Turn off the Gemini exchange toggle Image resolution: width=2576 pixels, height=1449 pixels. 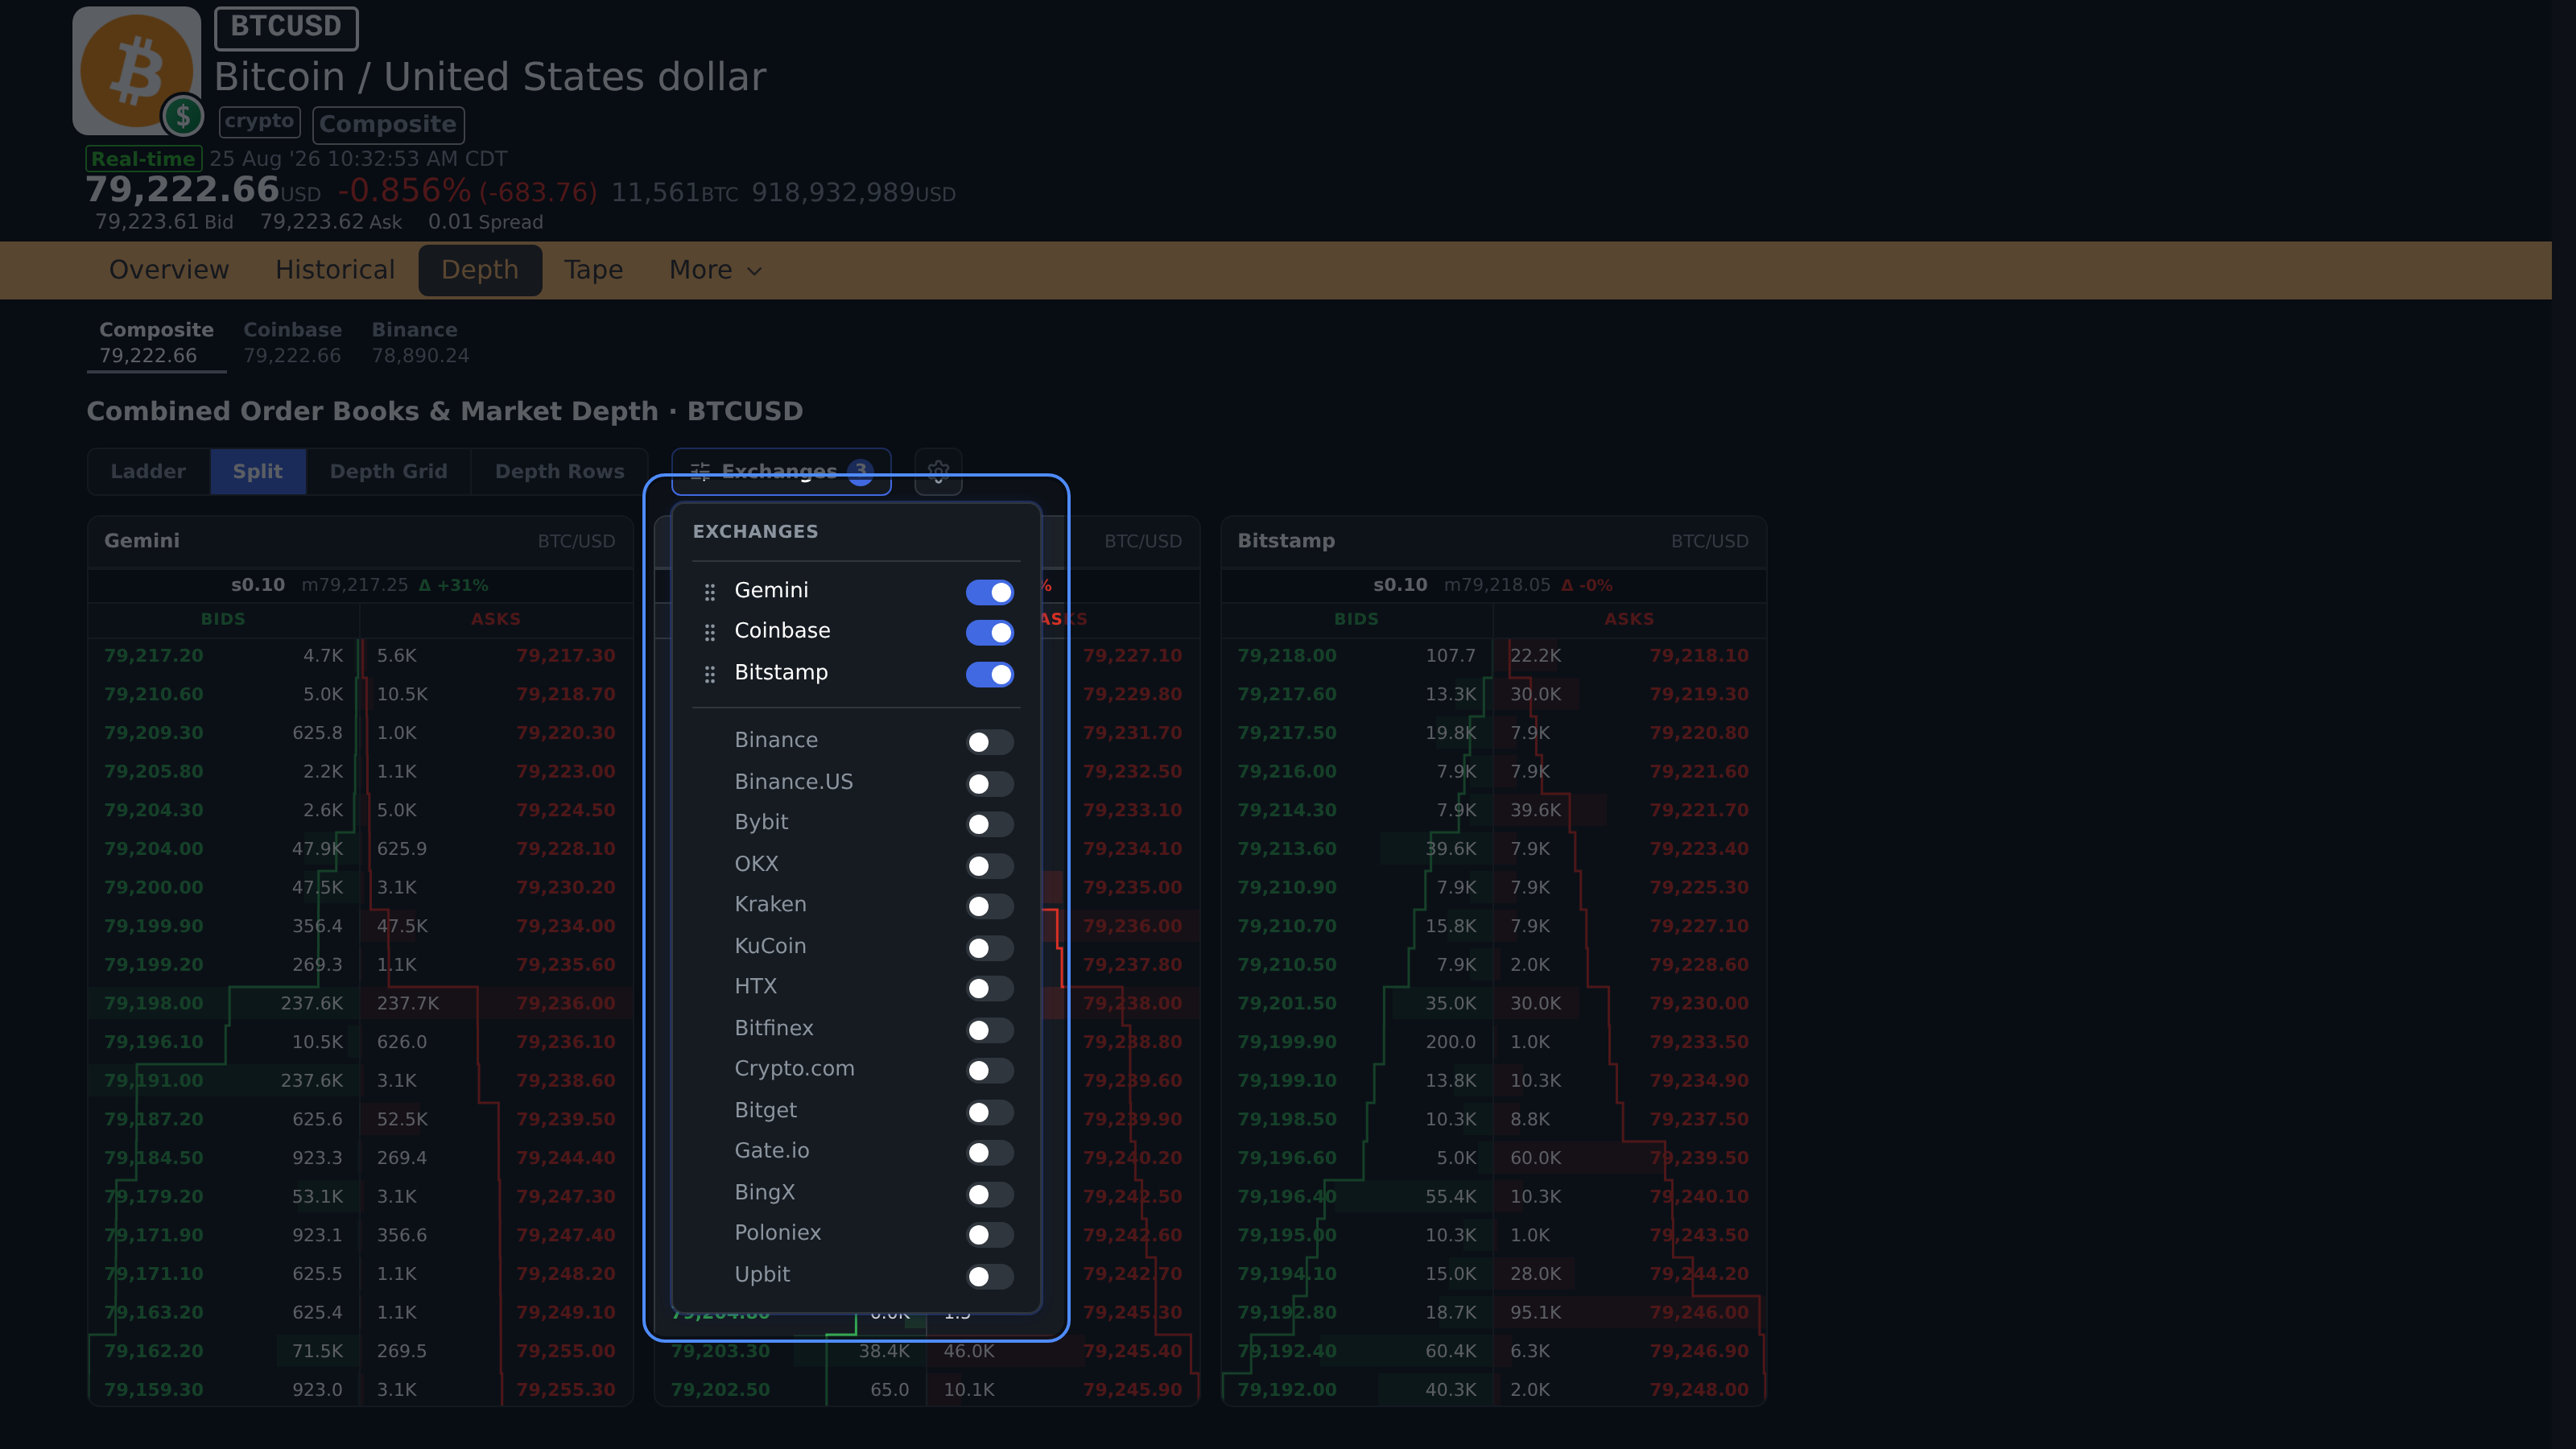tap(989, 592)
